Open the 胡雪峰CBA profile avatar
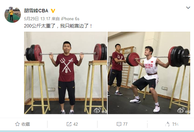 pyautogui.click(x=13, y=15)
